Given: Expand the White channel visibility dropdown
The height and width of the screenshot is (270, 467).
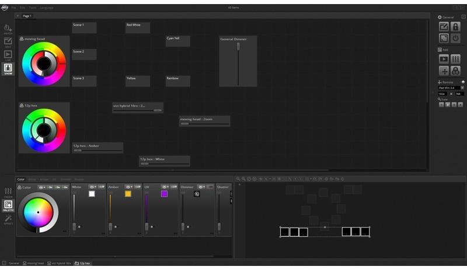Looking at the screenshot, I should [92, 187].
